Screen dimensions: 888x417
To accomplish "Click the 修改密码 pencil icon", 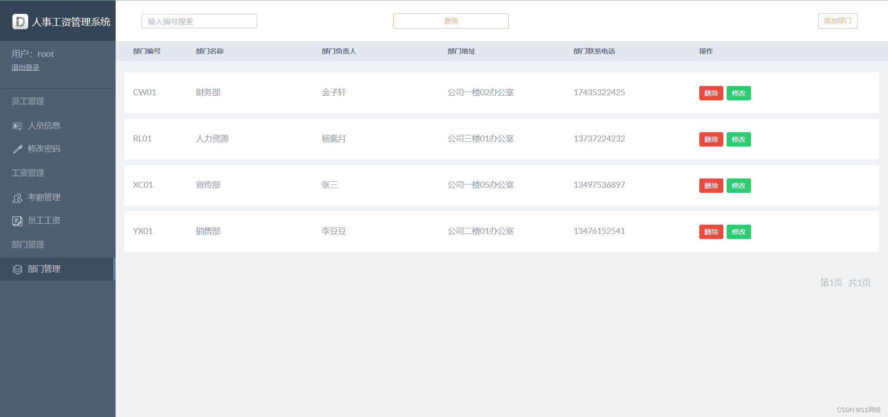I will pos(17,149).
